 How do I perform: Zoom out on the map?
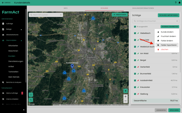click(x=125, y=101)
